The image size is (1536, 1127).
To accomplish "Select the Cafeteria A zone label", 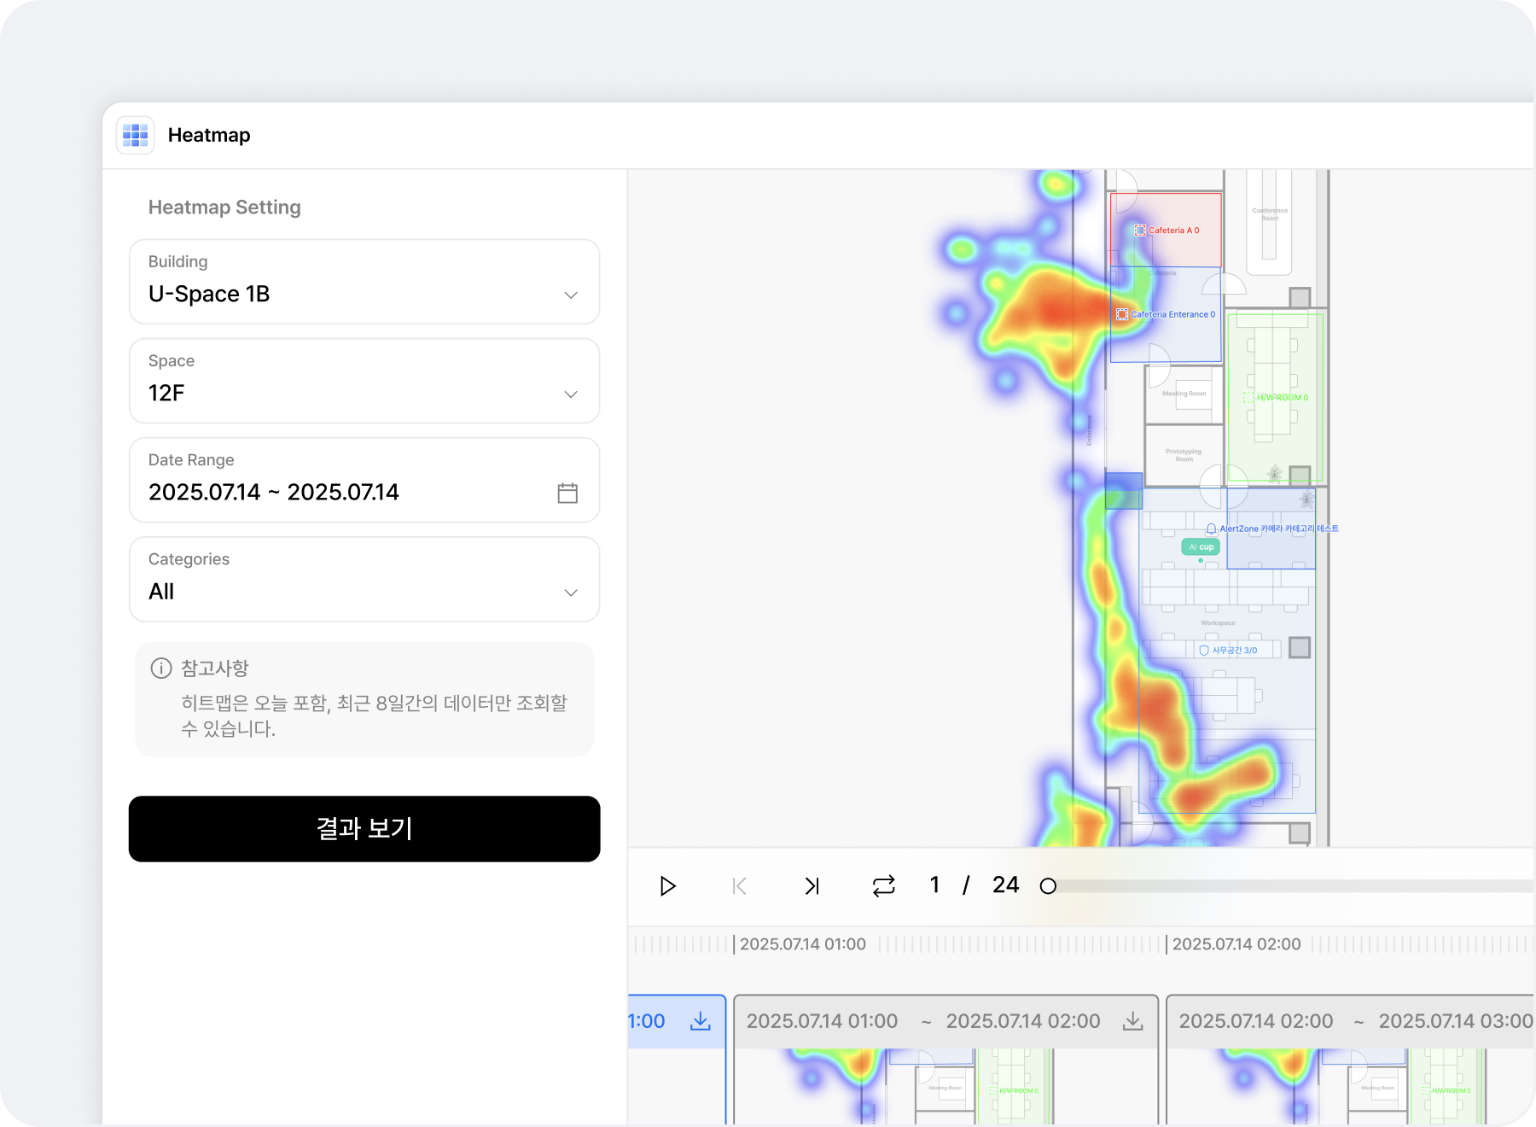I will click(1173, 231).
